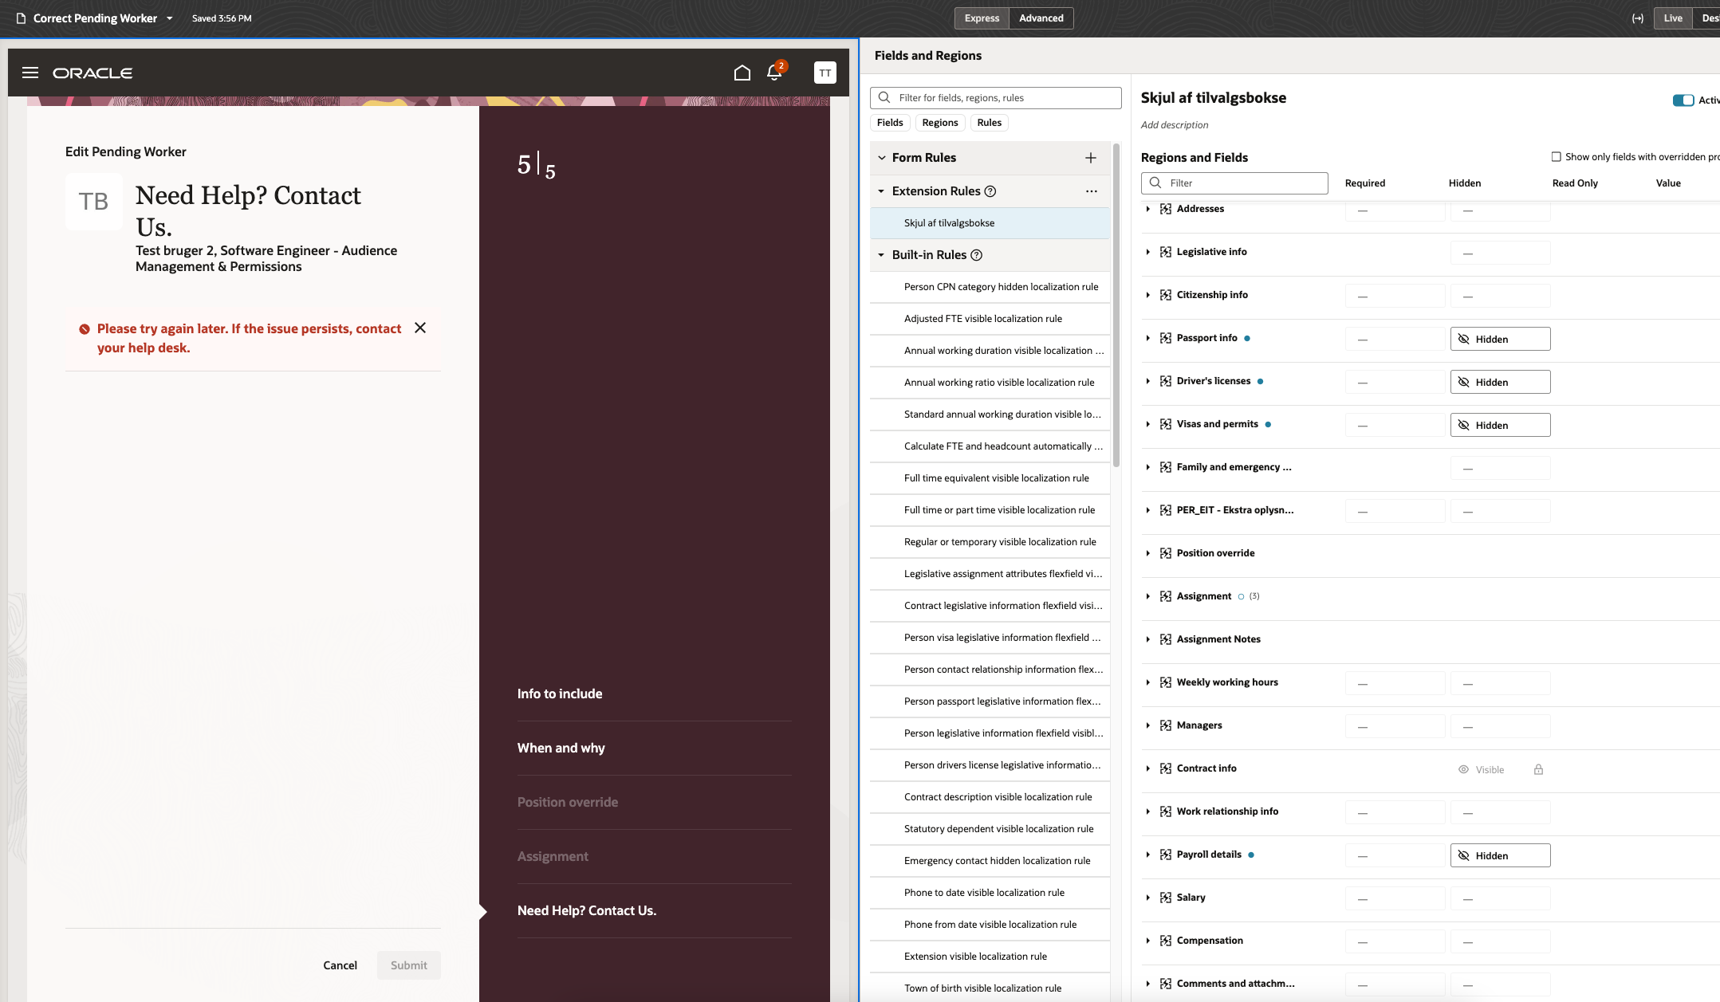Check Show only fields with overridden properties
The image size is (1720, 1002).
(1556, 157)
